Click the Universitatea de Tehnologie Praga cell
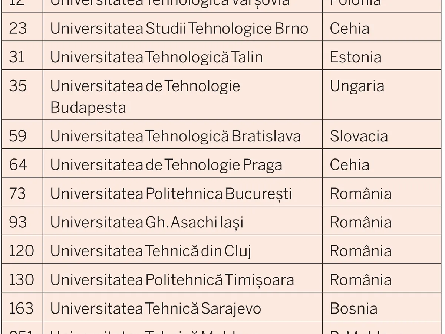Viewport: 445px width, 334px height. [166, 165]
